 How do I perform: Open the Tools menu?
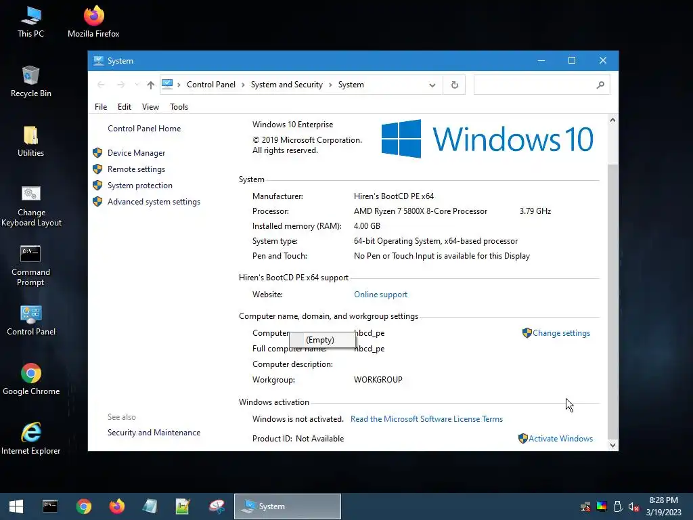coord(179,106)
